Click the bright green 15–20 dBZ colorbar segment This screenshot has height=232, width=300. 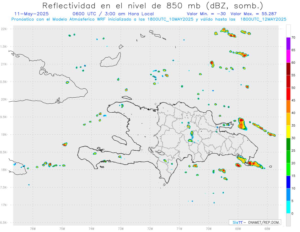point(288,169)
